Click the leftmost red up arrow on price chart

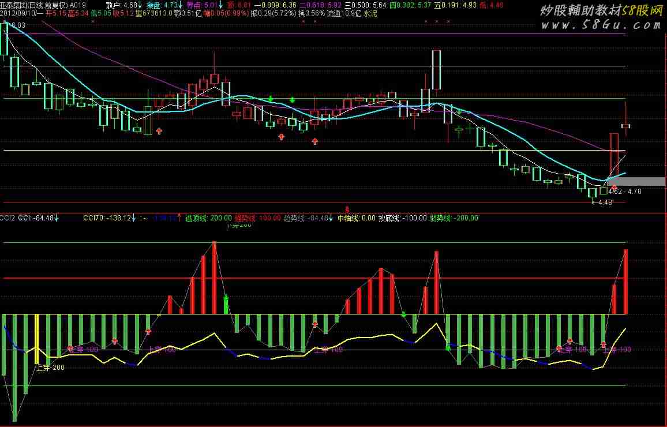click(159, 131)
